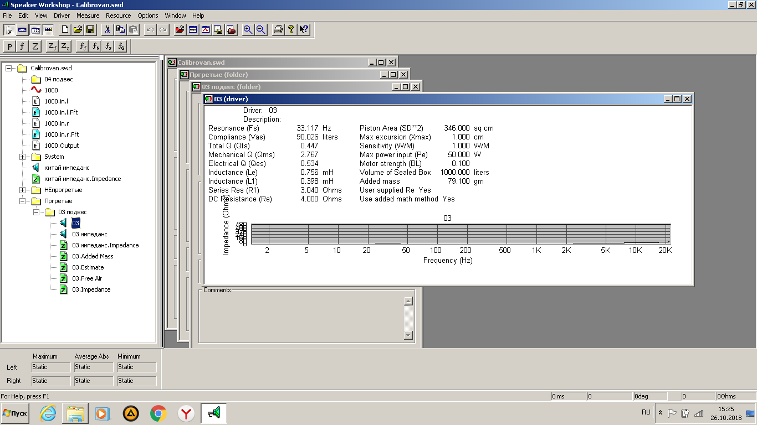The height and width of the screenshot is (425, 757).
Task: Toggle the second toolbar view button
Action: (x=23, y=30)
